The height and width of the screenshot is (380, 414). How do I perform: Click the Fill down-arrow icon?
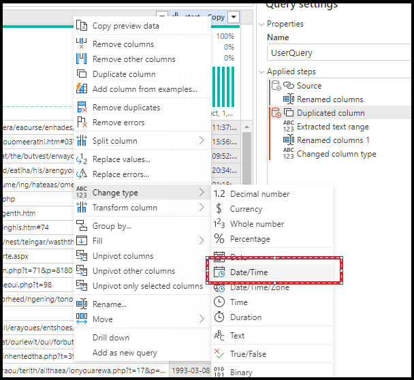pos(82,240)
